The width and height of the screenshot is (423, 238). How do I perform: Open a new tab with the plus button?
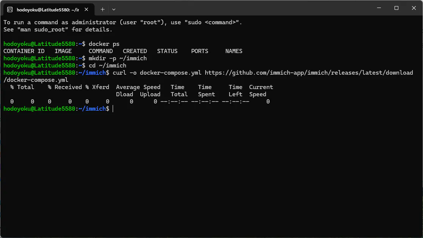pyautogui.click(x=102, y=9)
